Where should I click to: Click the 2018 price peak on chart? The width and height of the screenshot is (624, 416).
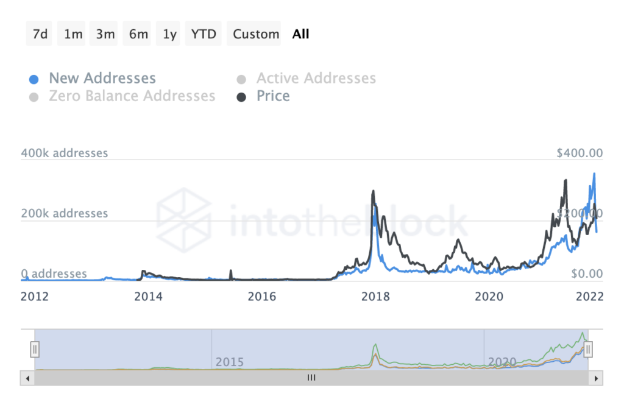point(374,192)
